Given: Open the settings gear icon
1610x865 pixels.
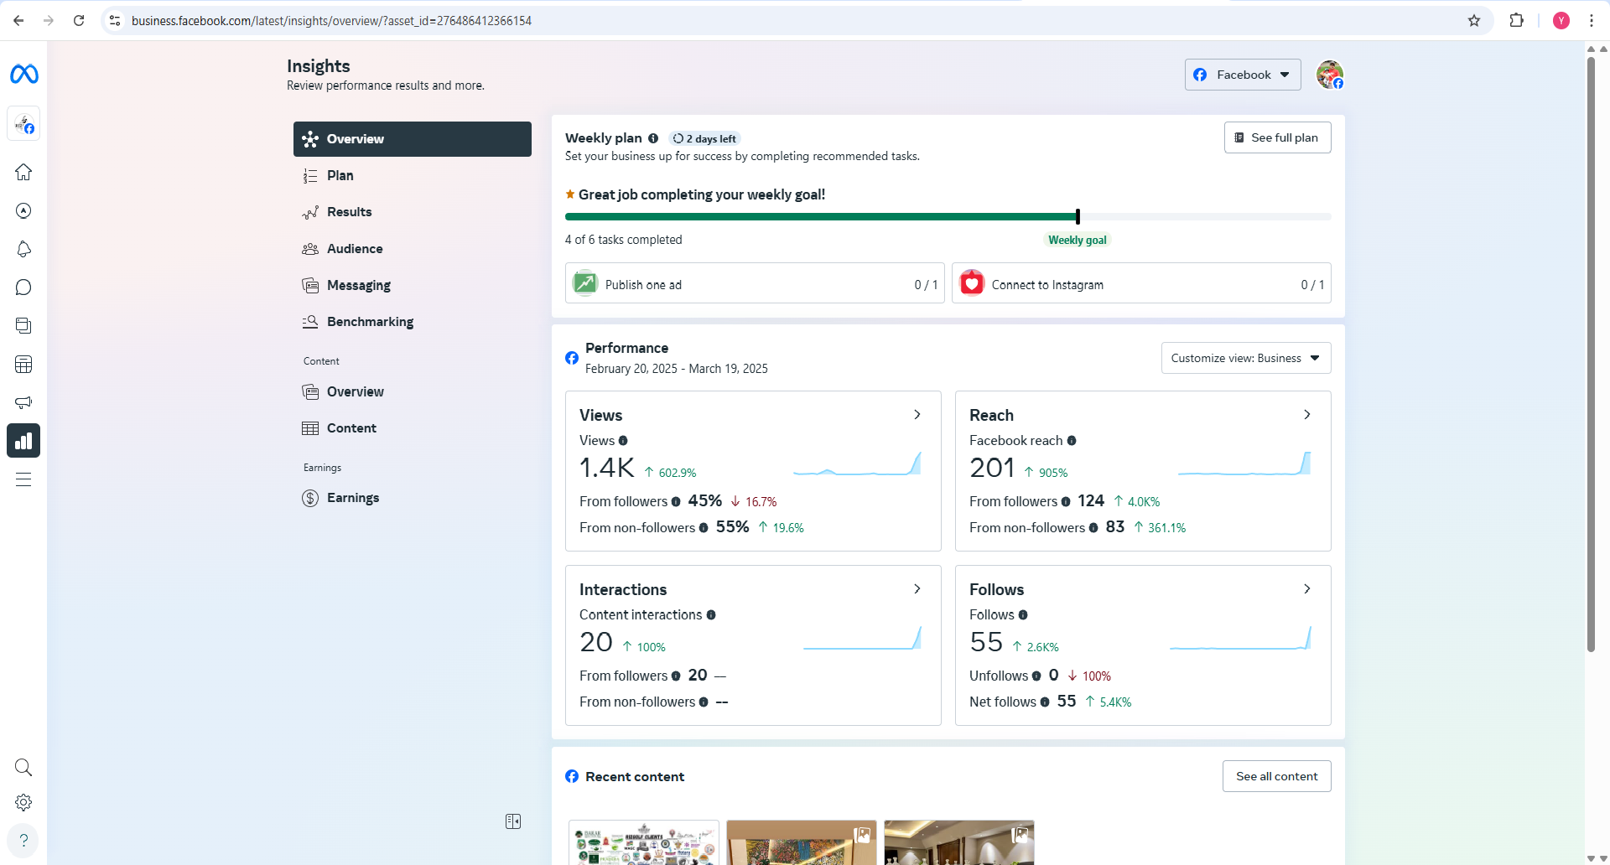Looking at the screenshot, I should [23, 802].
